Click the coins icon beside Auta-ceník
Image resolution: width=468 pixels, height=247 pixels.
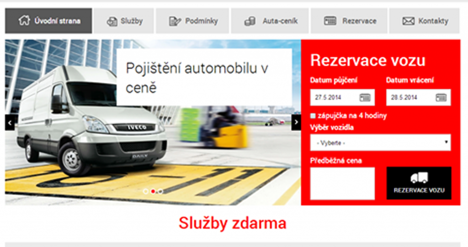click(250, 21)
